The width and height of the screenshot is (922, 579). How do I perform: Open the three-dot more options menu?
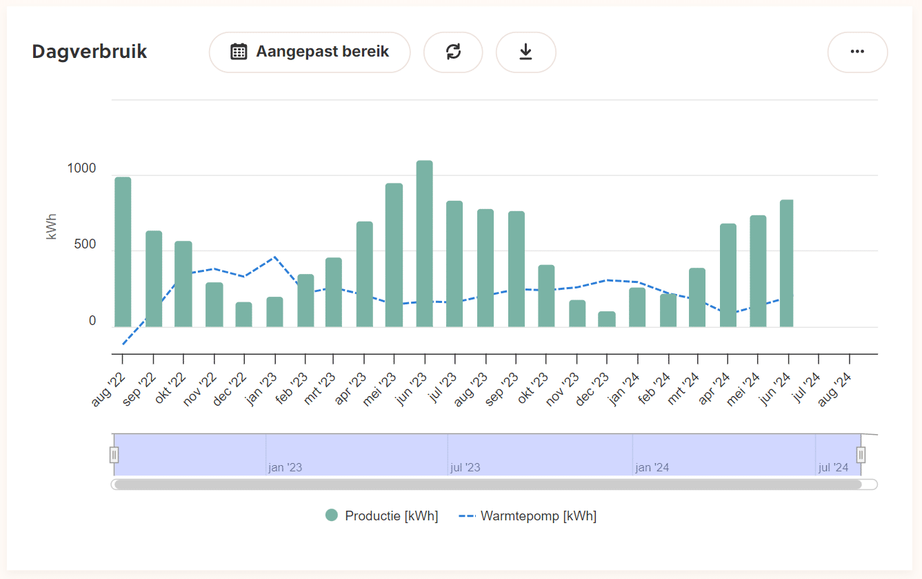[857, 52]
